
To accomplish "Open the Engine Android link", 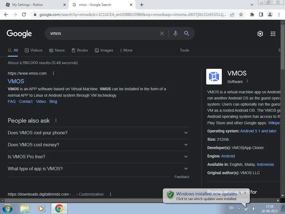I will (228, 156).
